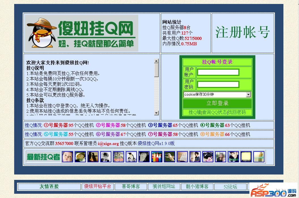The height and width of the screenshot is (198, 299).
Task: Open the hummingbird avatar
Action: click(169, 157)
